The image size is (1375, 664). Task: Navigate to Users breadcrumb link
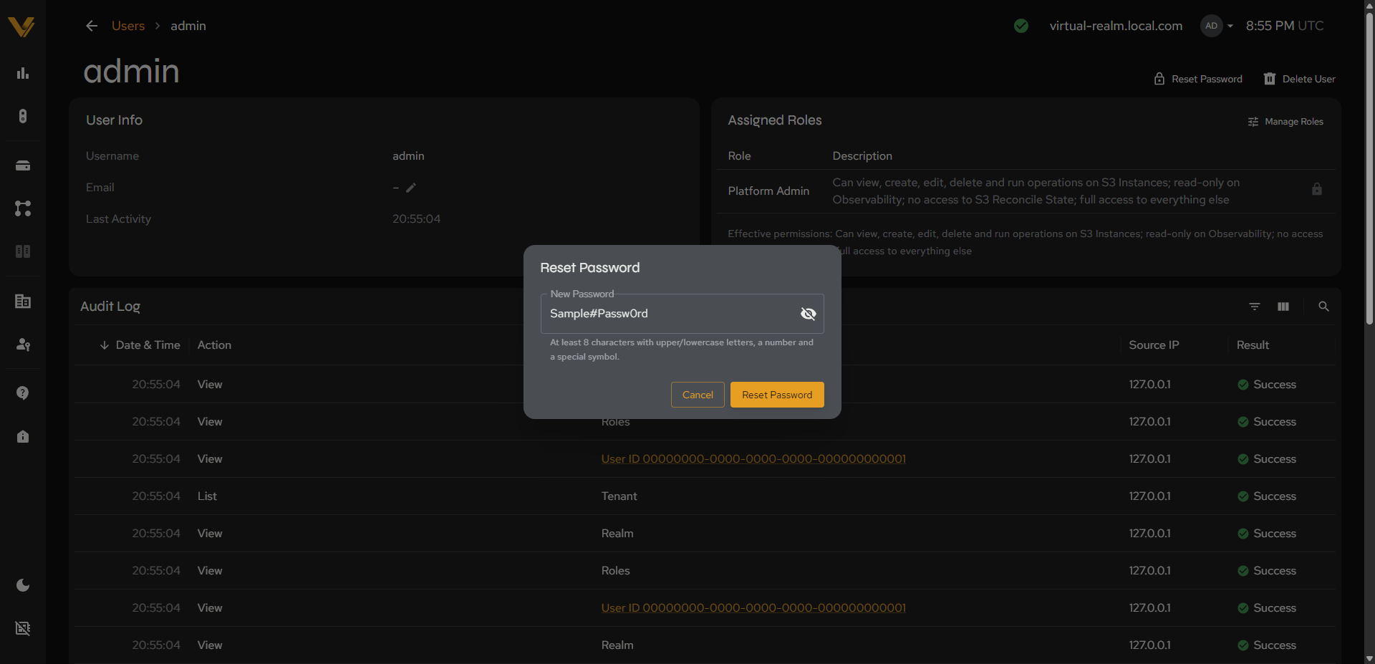(x=128, y=26)
